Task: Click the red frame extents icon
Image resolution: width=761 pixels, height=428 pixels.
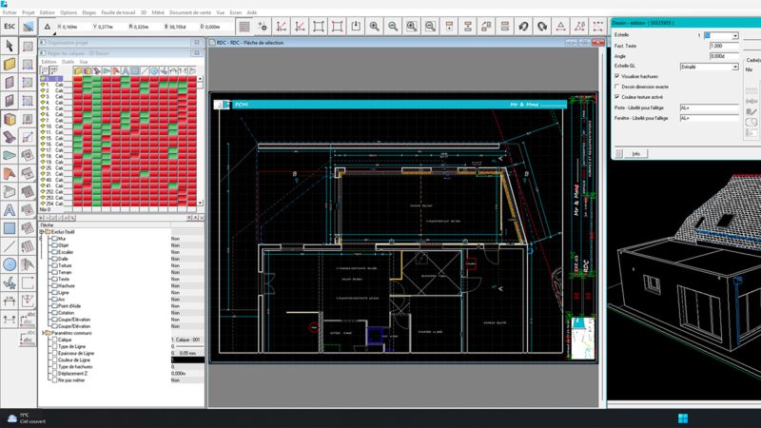Action: coord(337,27)
